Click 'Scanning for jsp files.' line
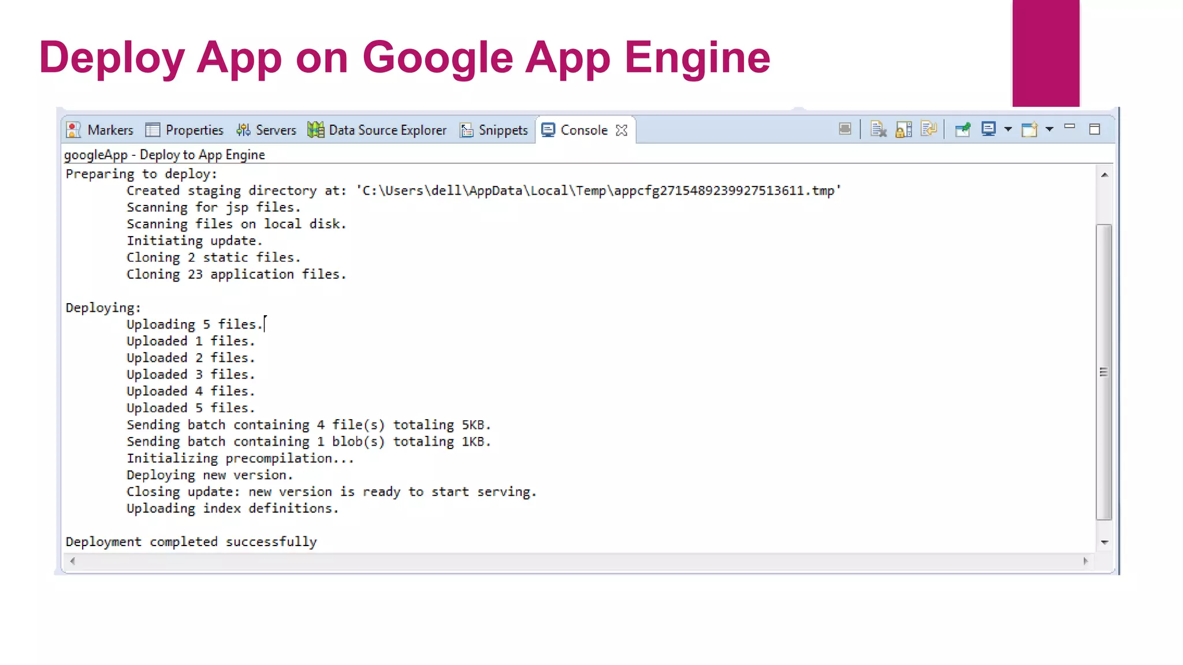Image resolution: width=1183 pixels, height=665 pixels. [214, 207]
